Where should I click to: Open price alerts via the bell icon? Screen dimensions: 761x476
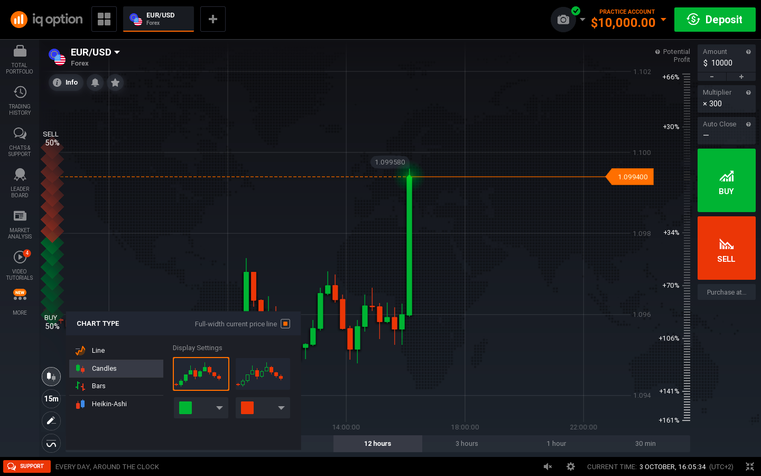tap(95, 83)
